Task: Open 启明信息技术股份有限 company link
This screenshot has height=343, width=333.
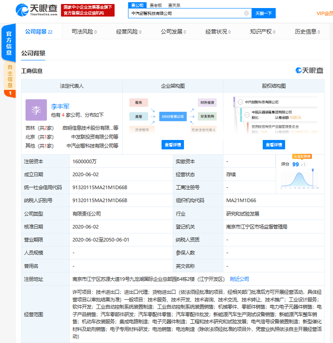Action: pyautogui.click(x=90, y=128)
